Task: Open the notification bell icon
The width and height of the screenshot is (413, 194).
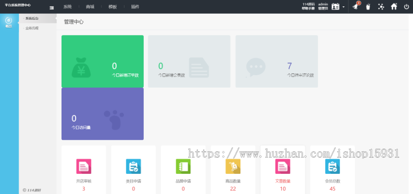Action: [356, 6]
